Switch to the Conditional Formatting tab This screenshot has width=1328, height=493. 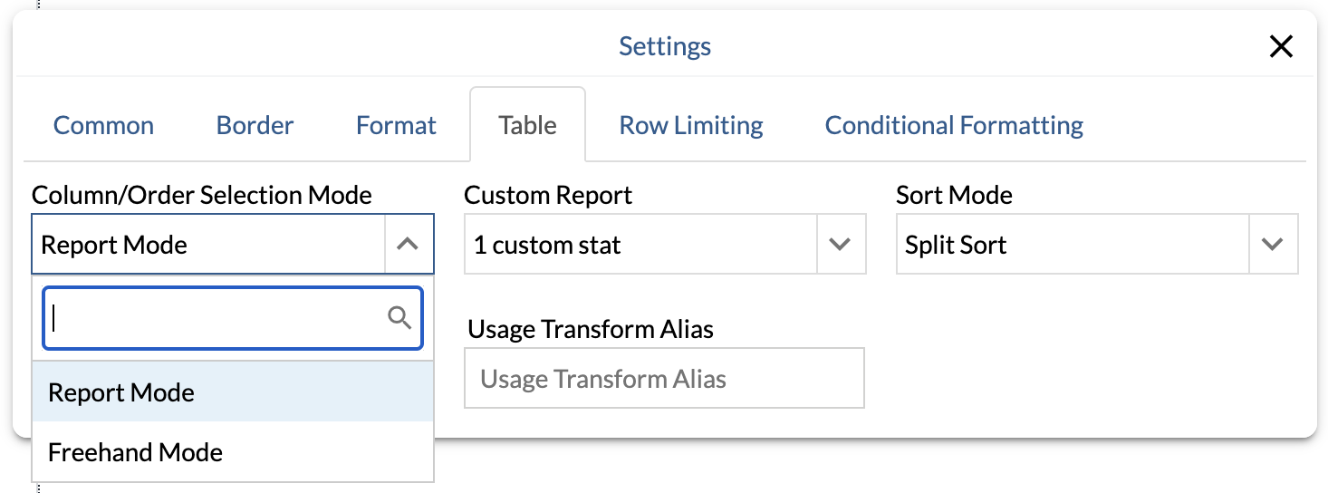click(954, 125)
